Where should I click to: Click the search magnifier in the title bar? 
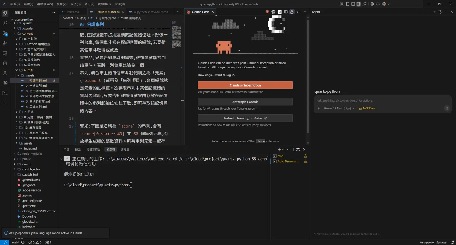click(365, 4)
